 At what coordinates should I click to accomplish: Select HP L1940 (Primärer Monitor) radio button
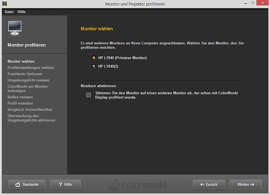pyautogui.click(x=94, y=58)
